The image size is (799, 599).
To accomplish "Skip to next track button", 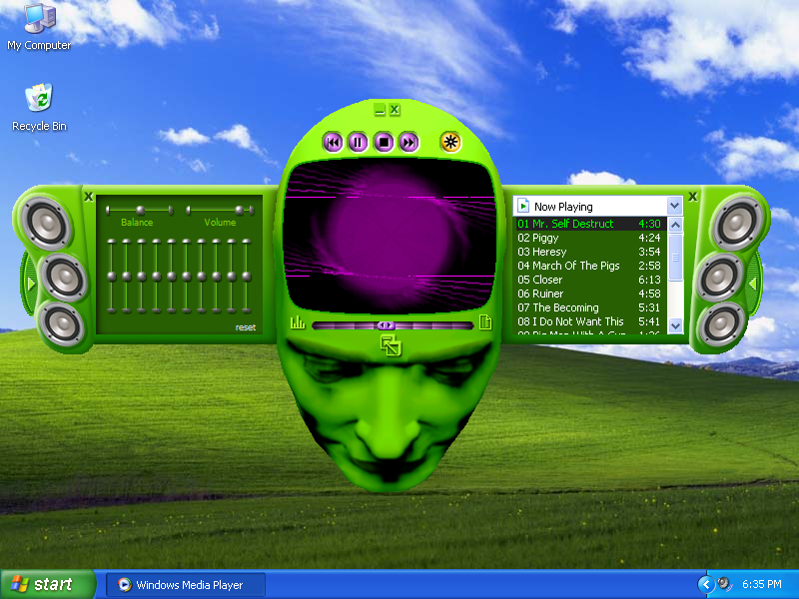I will [408, 142].
